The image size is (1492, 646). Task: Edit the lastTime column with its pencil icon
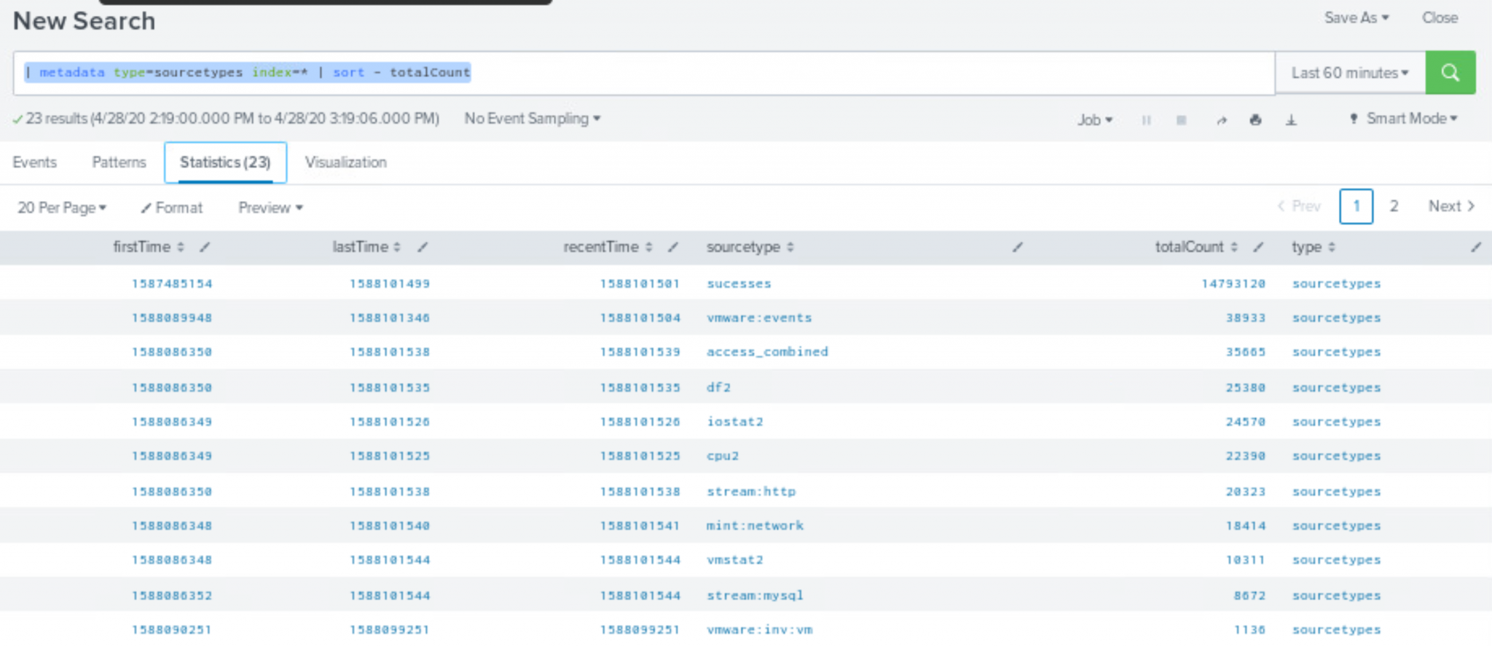422,248
